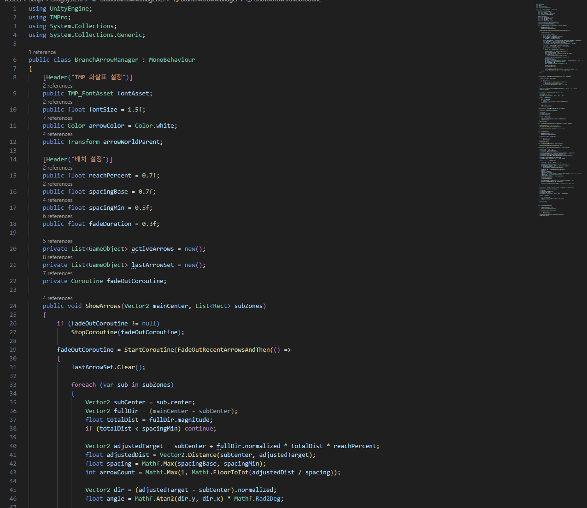Open '5 references' CodeLens above activeArrows declaration
587x508 pixels.
[58, 241]
